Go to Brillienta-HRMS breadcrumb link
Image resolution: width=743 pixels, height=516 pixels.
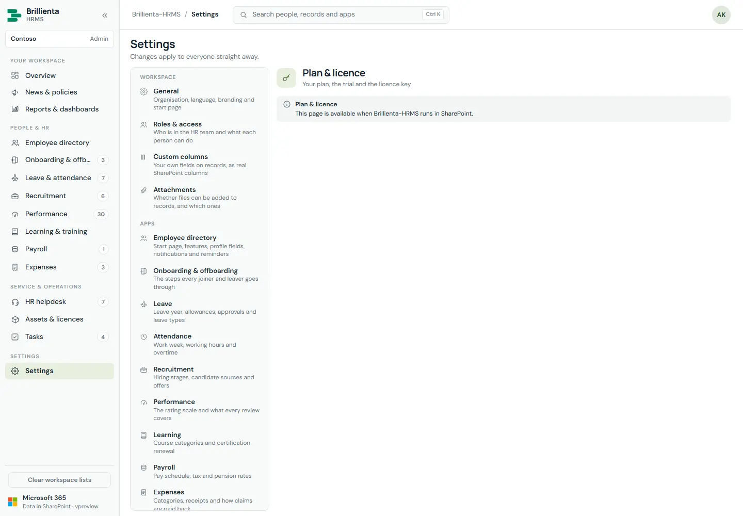pos(156,14)
